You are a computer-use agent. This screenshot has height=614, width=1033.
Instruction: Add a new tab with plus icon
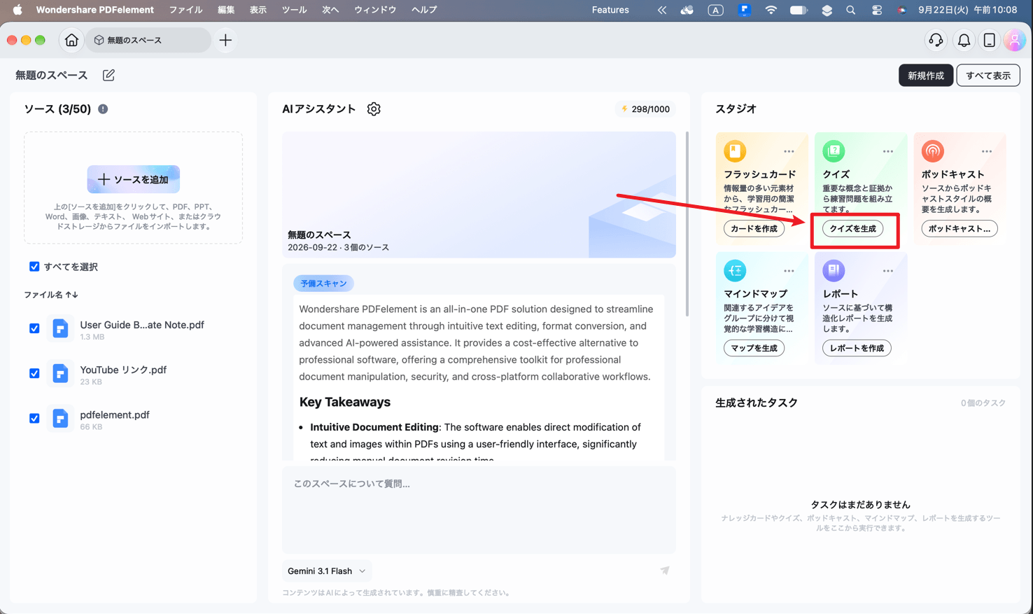click(x=225, y=41)
